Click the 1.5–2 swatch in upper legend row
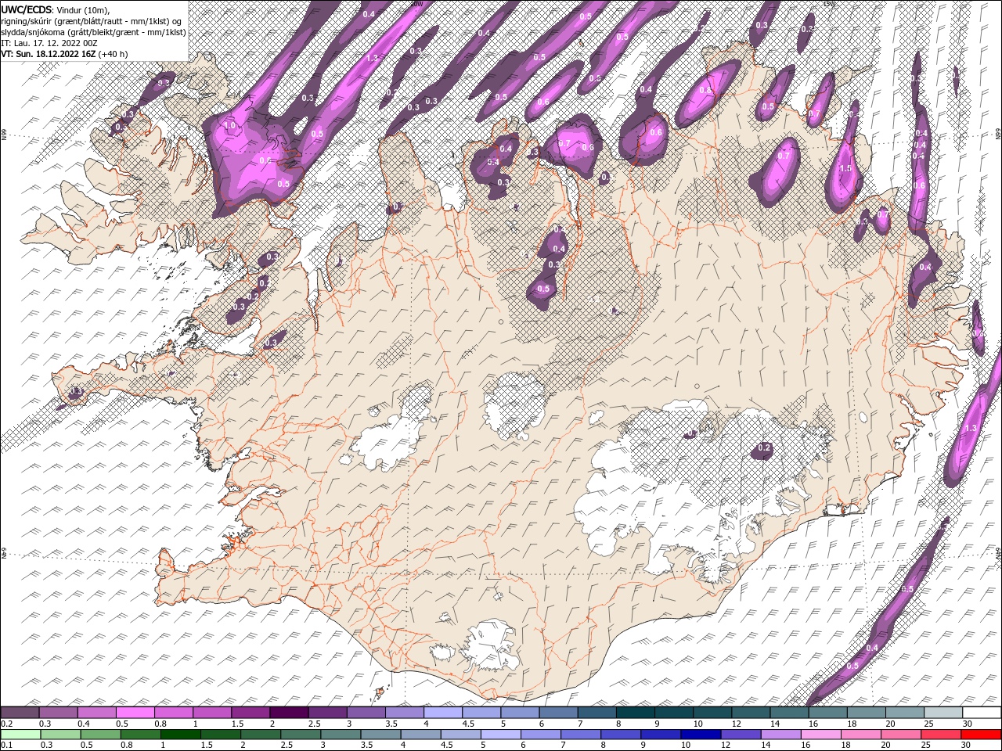Screen dimensions: 1002x751 point(250,713)
